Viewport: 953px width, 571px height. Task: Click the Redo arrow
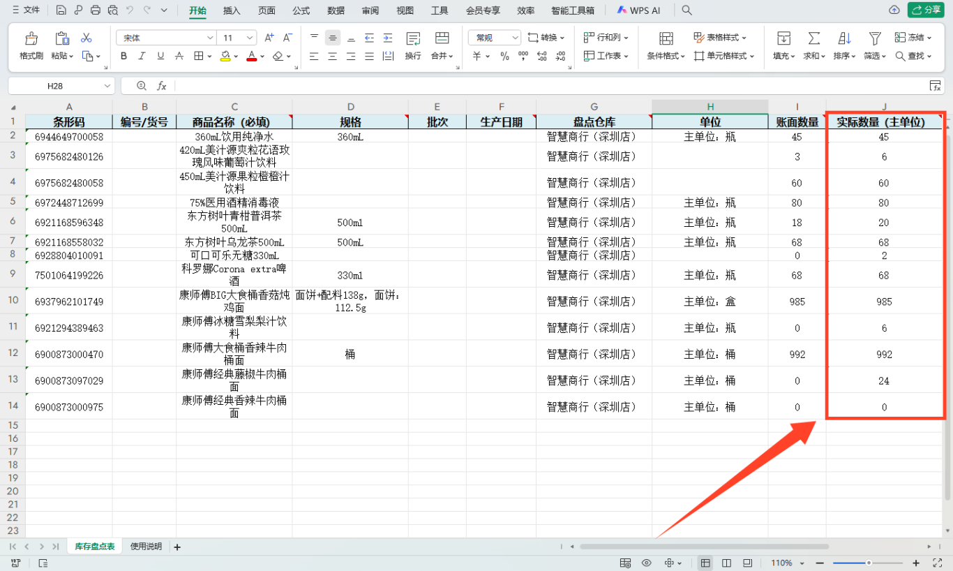coord(147,10)
